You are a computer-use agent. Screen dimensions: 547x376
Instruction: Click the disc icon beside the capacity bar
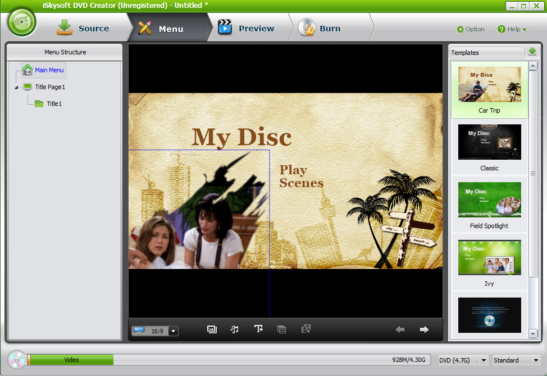pos(16,360)
